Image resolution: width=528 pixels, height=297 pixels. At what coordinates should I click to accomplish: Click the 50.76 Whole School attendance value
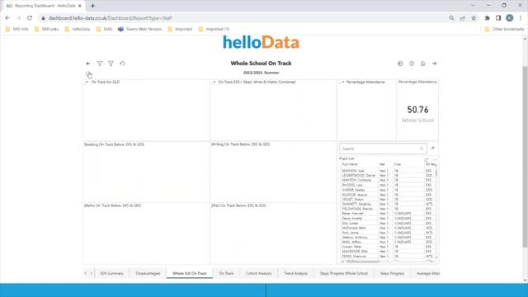click(x=417, y=110)
